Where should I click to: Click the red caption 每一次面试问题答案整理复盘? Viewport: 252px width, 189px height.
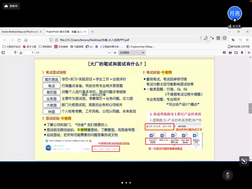[165, 149]
